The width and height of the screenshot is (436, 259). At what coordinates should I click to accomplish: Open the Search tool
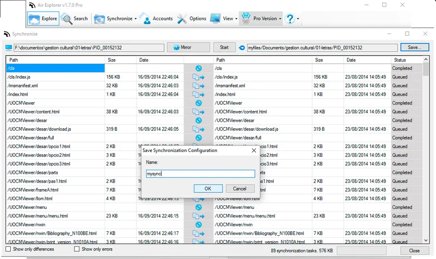(75, 19)
